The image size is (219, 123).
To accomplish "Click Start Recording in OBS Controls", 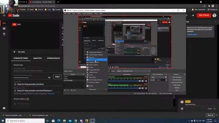I will point(177,80).
